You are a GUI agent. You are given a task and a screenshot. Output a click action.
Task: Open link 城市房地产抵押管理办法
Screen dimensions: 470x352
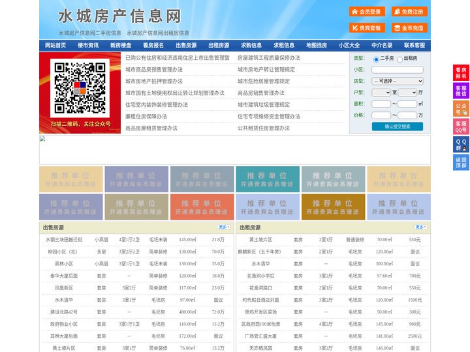click(154, 81)
